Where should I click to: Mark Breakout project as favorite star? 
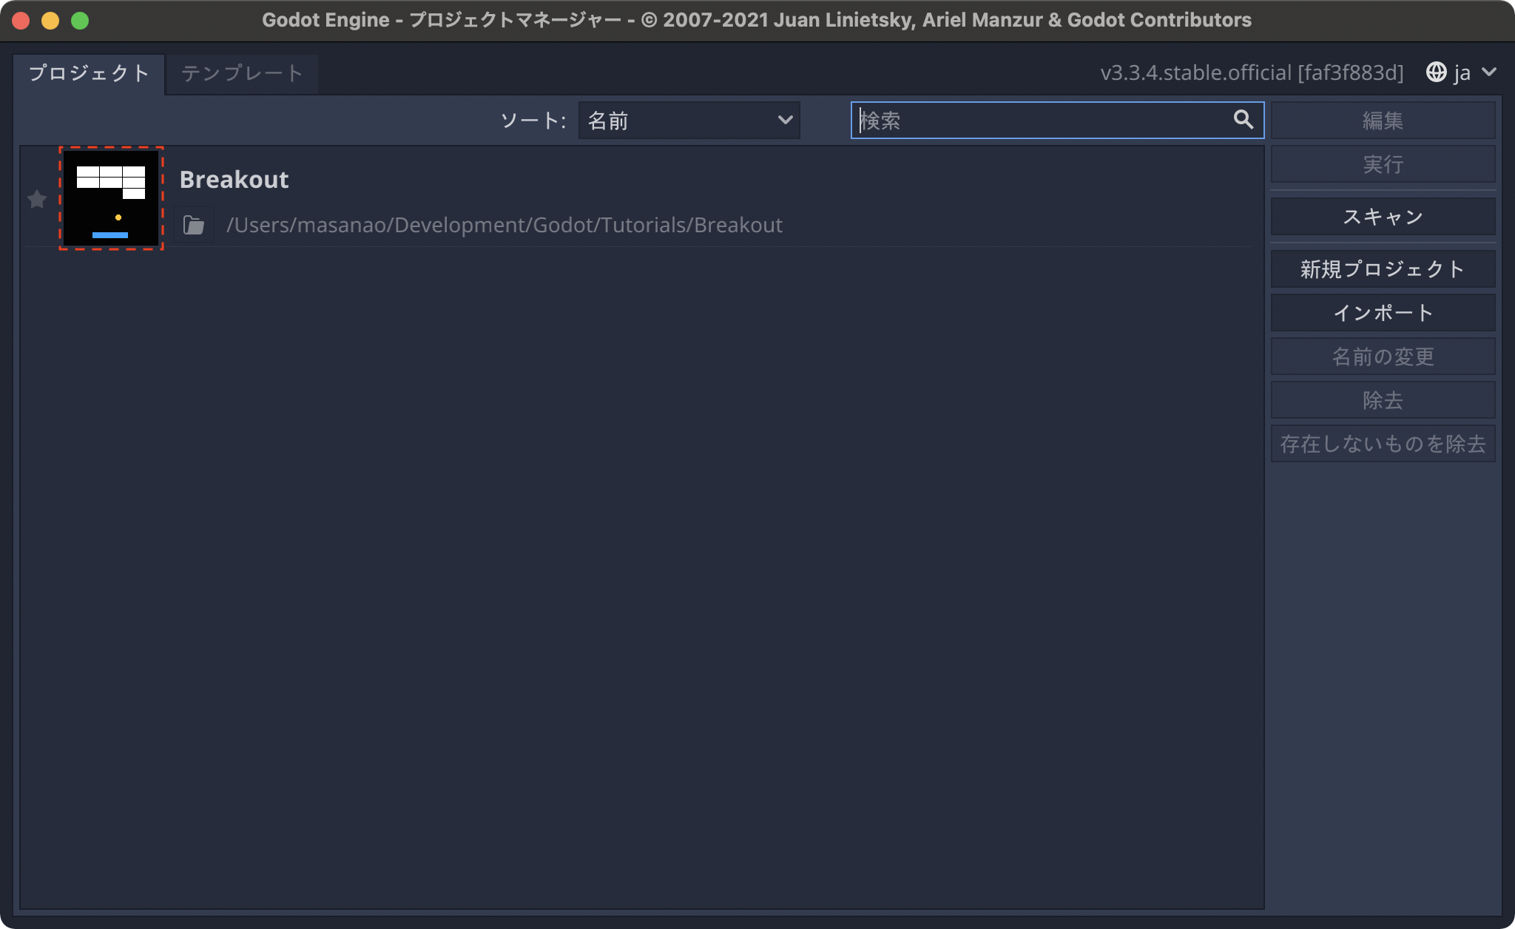tap(37, 199)
